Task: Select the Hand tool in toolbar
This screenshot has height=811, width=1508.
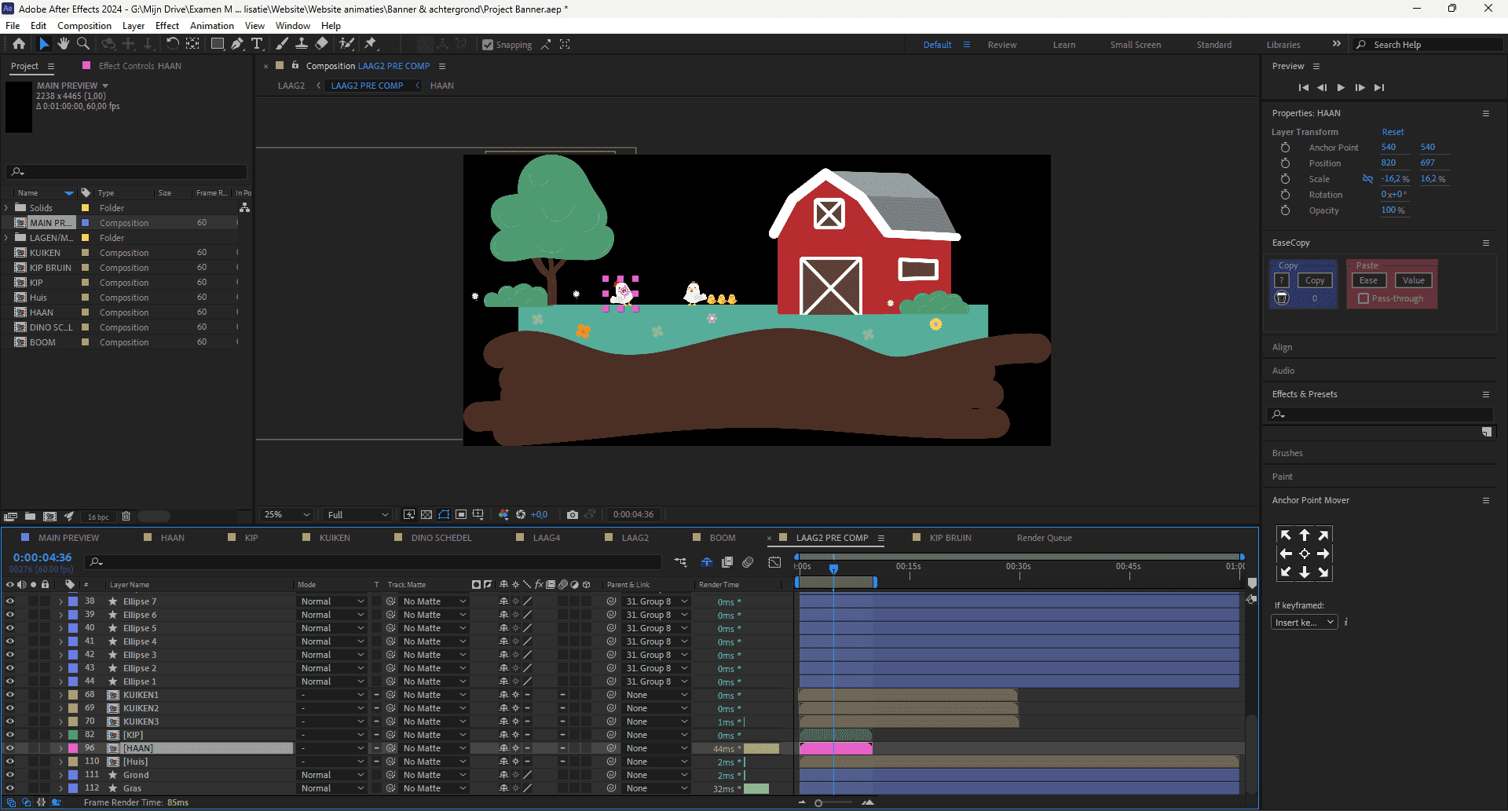Action: [64, 44]
